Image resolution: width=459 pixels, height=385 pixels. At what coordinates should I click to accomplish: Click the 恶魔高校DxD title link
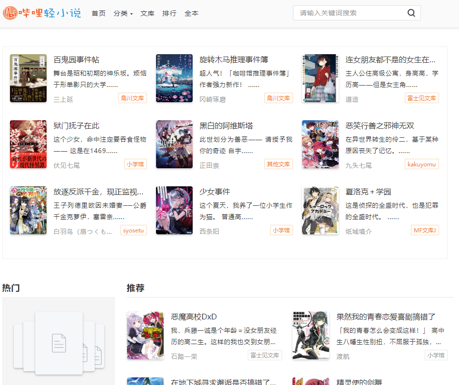194,317
